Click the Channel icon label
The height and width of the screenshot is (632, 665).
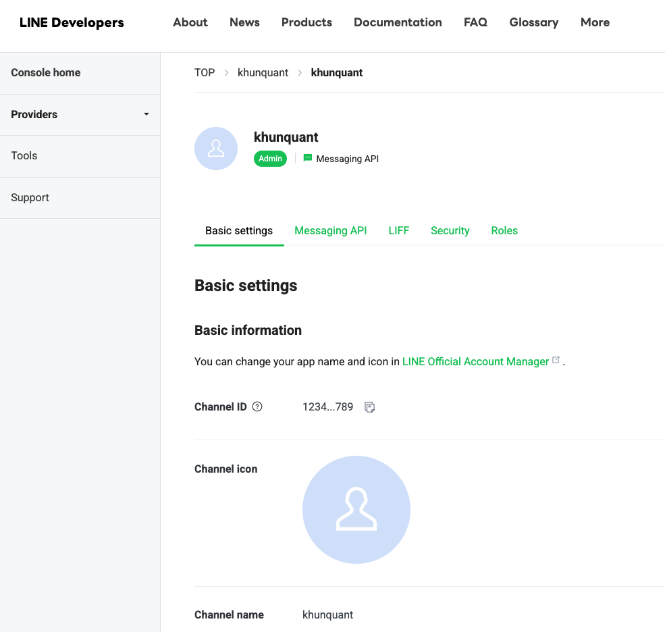click(x=226, y=469)
